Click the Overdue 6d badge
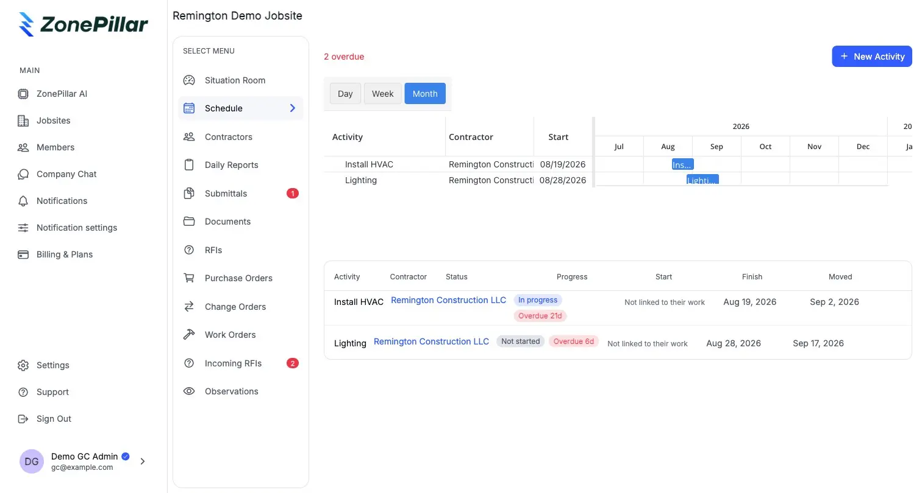This screenshot has width=922, height=493. (x=574, y=341)
